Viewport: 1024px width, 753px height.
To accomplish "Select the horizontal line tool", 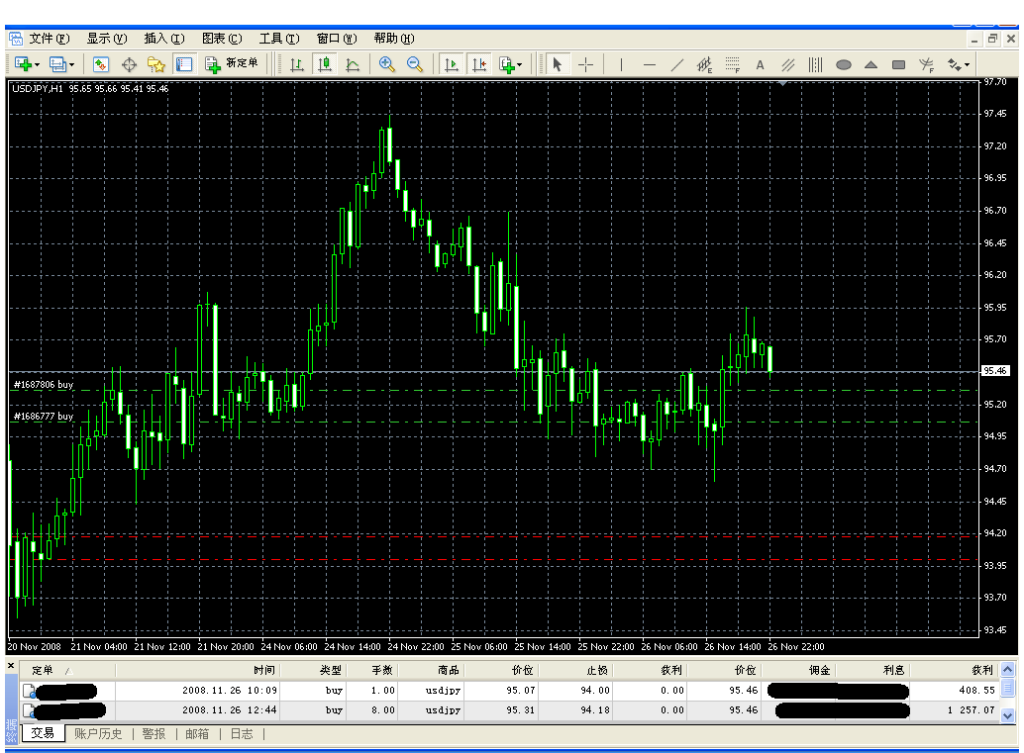I will coord(649,64).
